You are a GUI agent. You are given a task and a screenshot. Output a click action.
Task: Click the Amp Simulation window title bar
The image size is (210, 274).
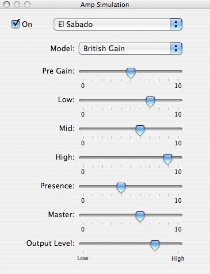[x=105, y=5]
